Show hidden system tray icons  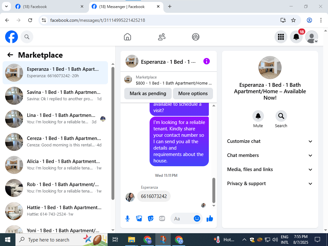tap(244, 240)
